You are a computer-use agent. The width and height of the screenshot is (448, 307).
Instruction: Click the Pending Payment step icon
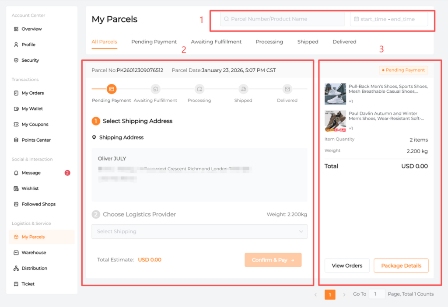click(112, 89)
